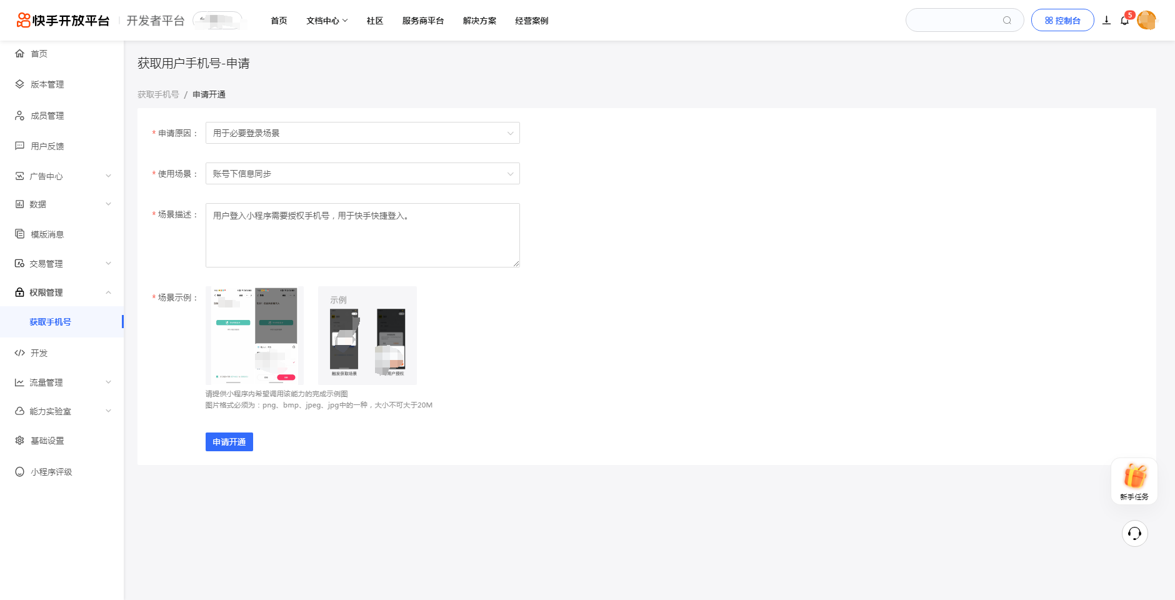Click the Kuaishou open platform logo

click(63, 21)
